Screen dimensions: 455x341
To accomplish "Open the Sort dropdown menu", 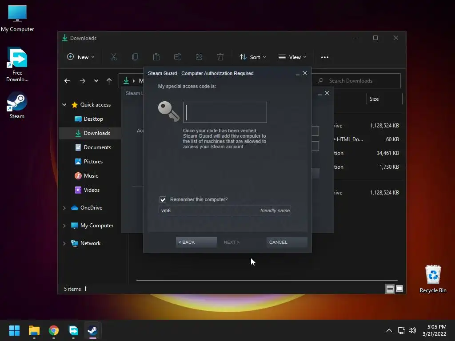I will [x=252, y=57].
